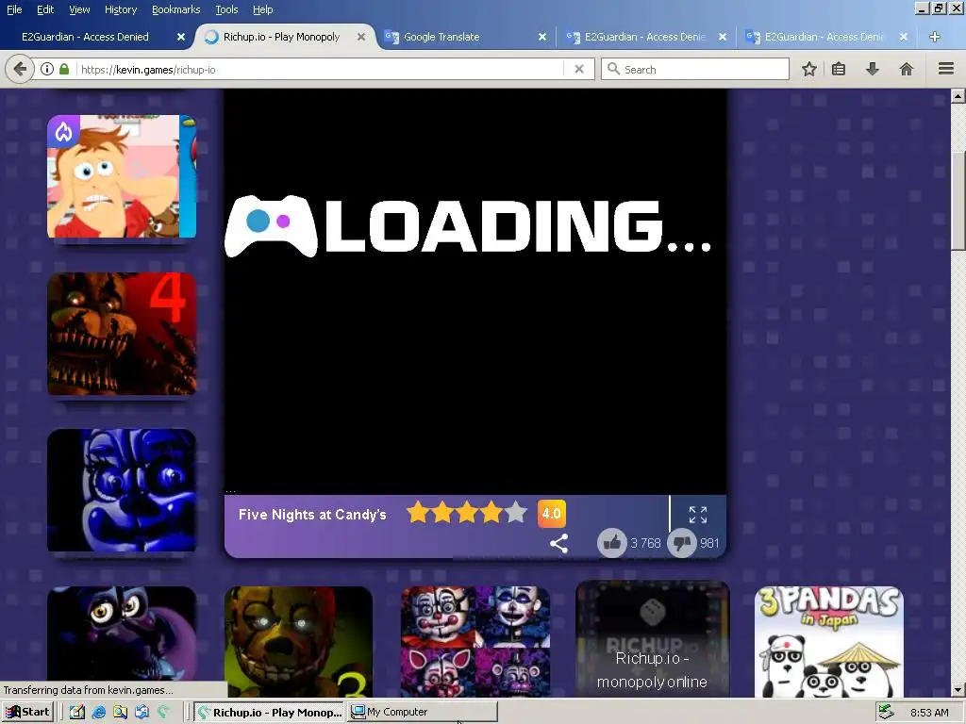Click the first gold rating star

click(x=418, y=512)
